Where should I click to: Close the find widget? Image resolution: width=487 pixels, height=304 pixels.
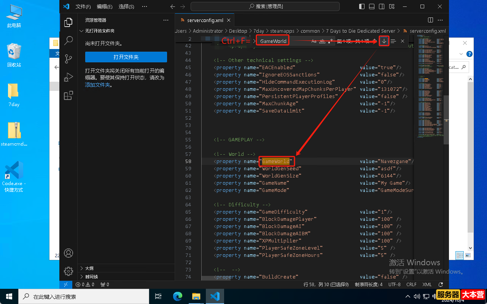[403, 41]
